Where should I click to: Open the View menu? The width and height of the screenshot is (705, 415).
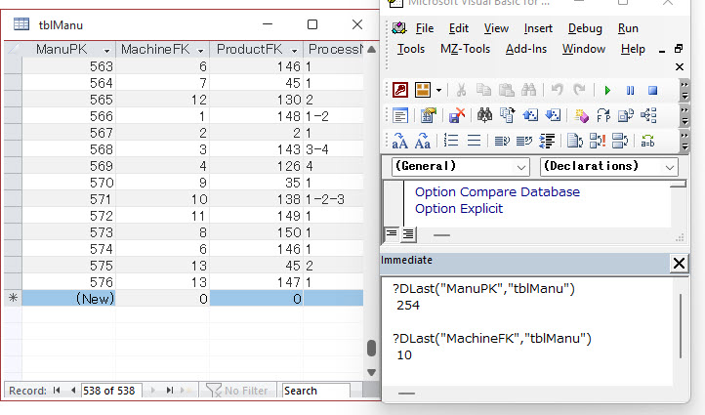[496, 28]
